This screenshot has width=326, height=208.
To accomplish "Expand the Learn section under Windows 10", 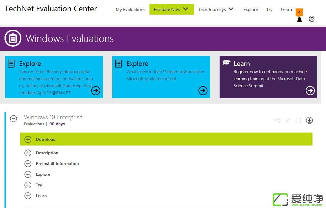I will point(28,196).
